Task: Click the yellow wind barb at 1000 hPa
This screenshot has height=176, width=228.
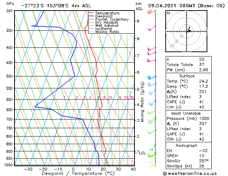Action: 152,165
